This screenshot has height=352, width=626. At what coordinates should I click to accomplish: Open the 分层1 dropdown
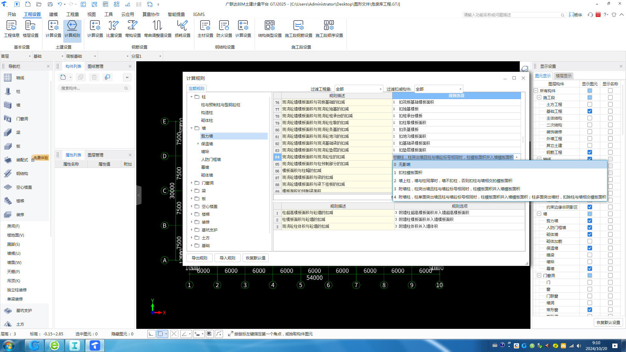tap(146, 56)
